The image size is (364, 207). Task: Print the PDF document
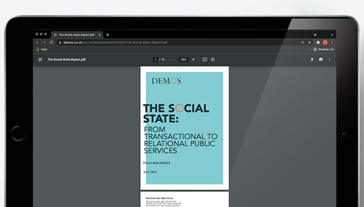click(x=321, y=59)
